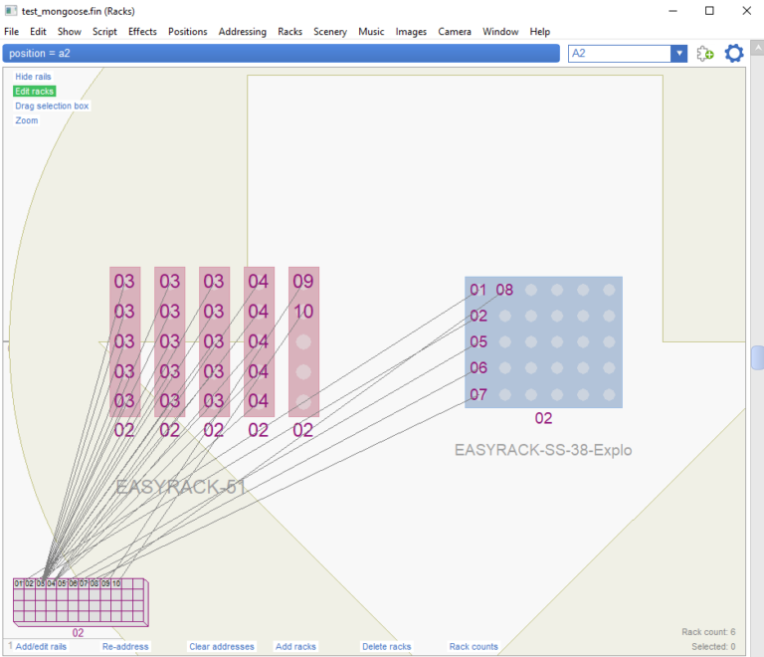Click the Clear addresses link
This screenshot has width=764, height=657.
[222, 647]
